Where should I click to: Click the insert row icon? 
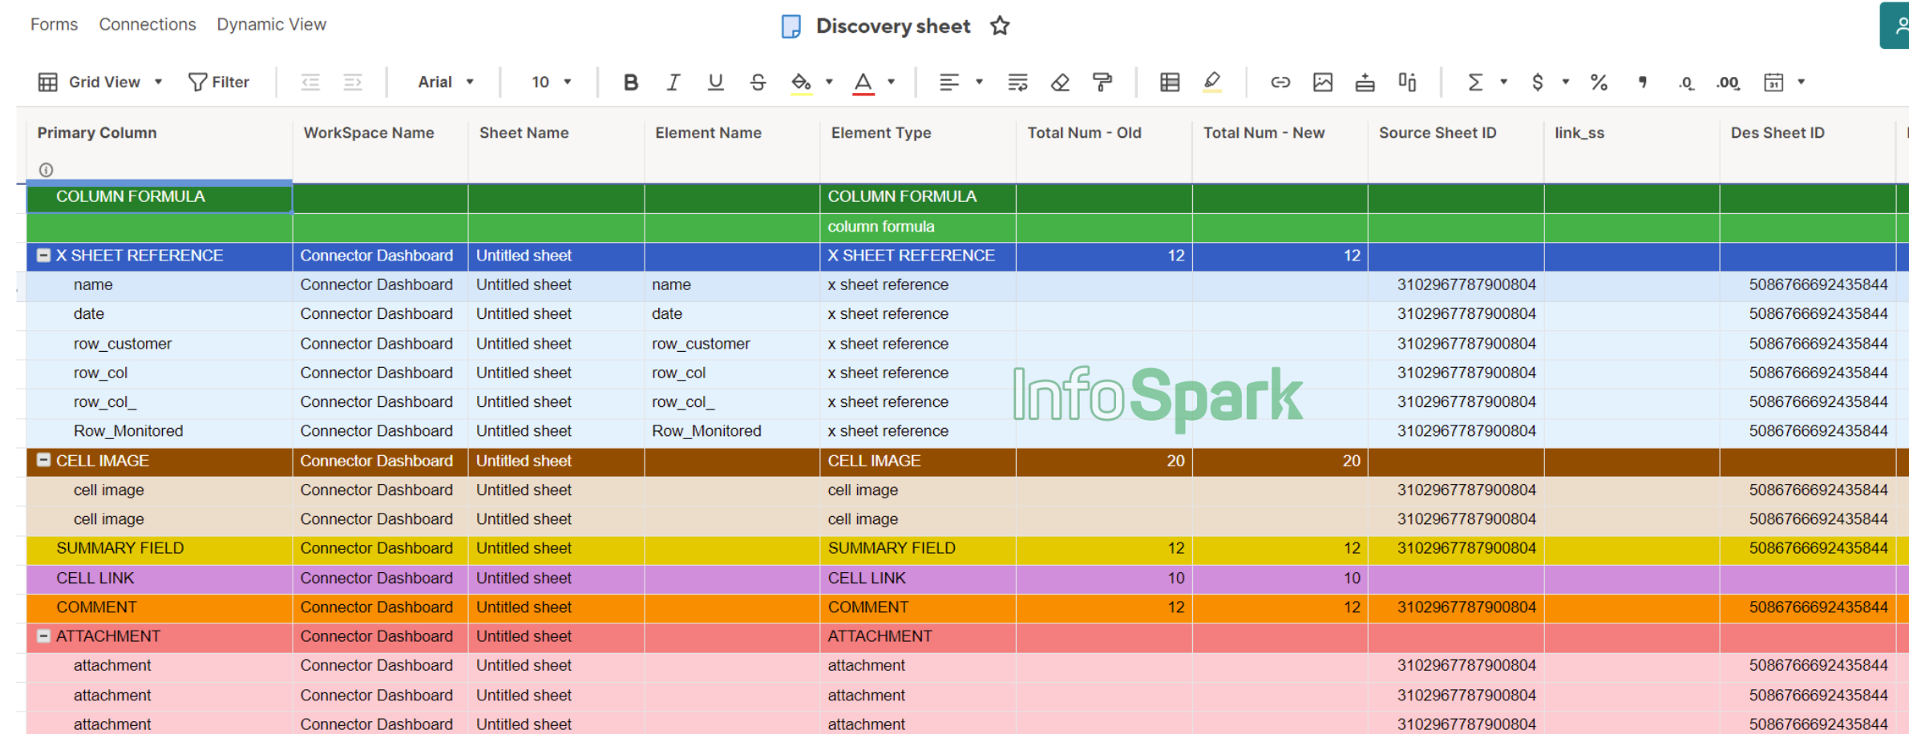tap(1365, 83)
